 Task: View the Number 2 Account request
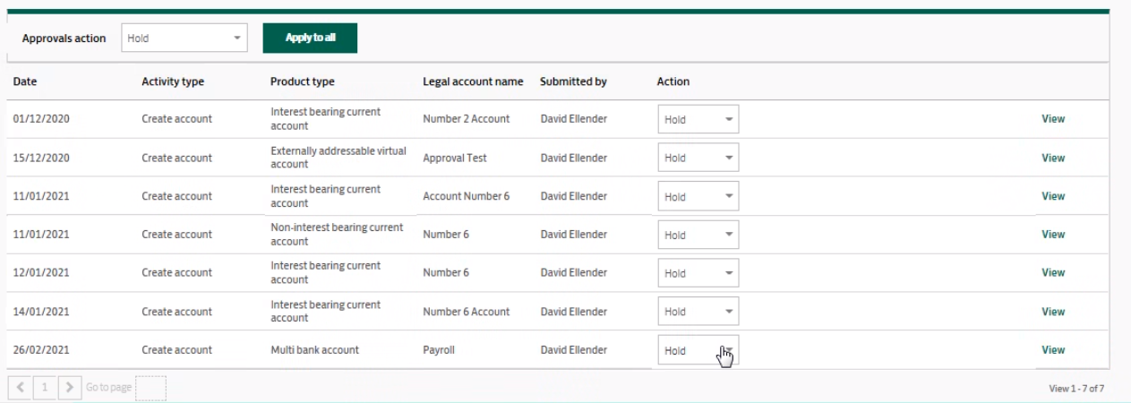pyautogui.click(x=1053, y=119)
